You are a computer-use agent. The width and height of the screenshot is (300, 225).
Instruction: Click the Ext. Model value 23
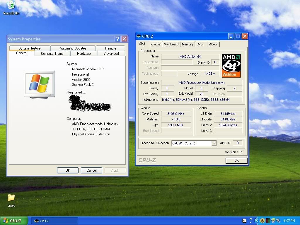point(201,94)
